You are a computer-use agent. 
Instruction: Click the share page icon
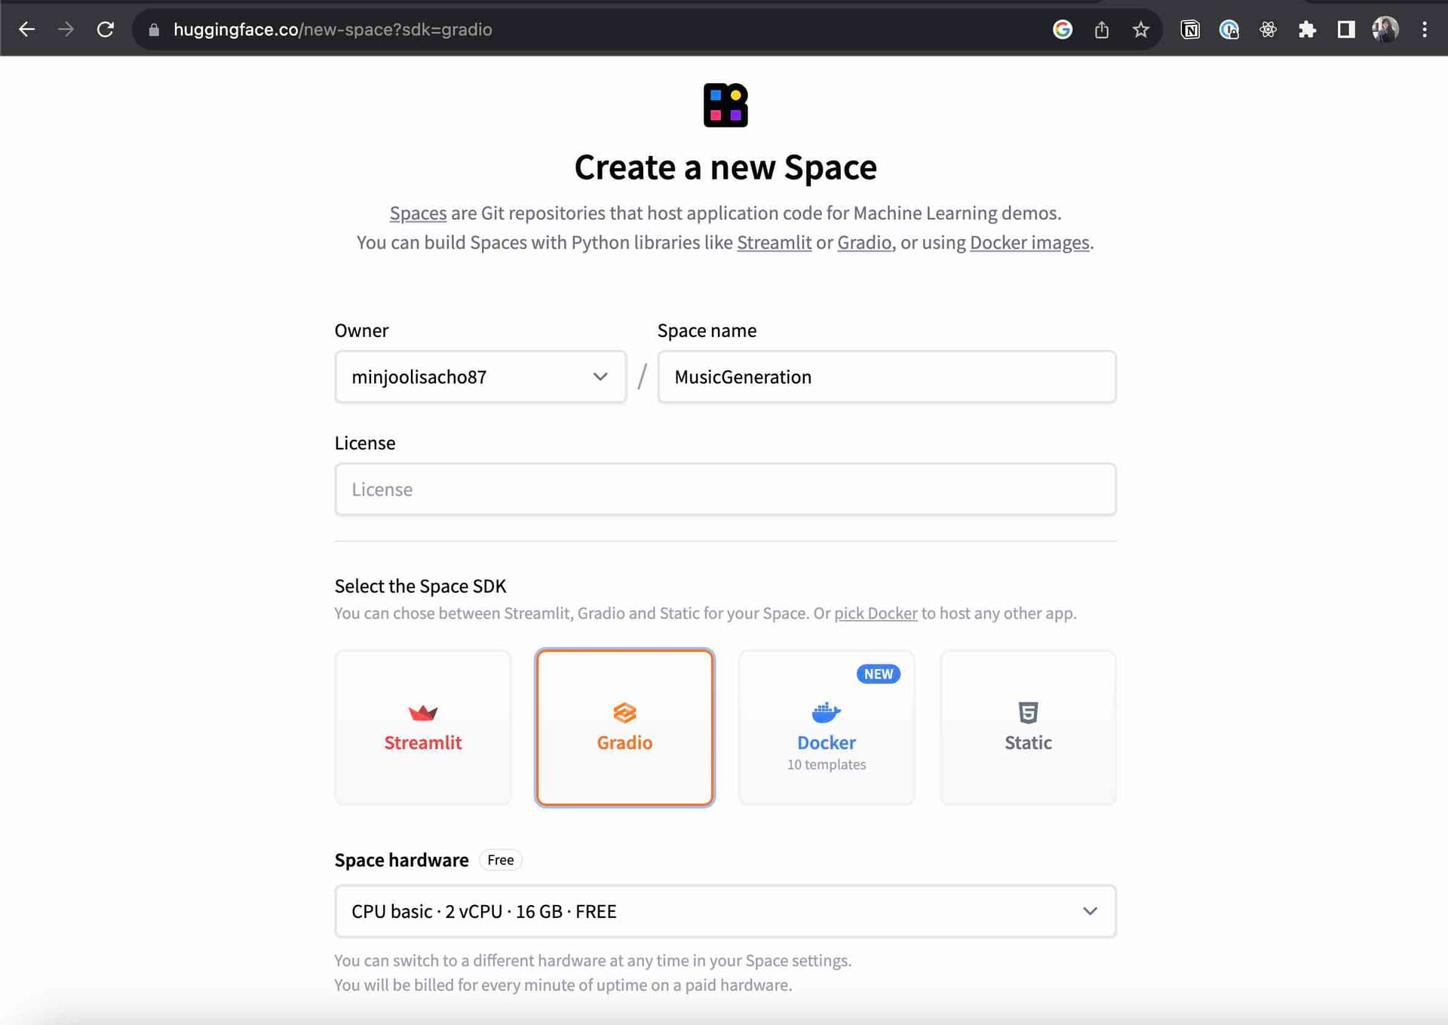(1101, 29)
